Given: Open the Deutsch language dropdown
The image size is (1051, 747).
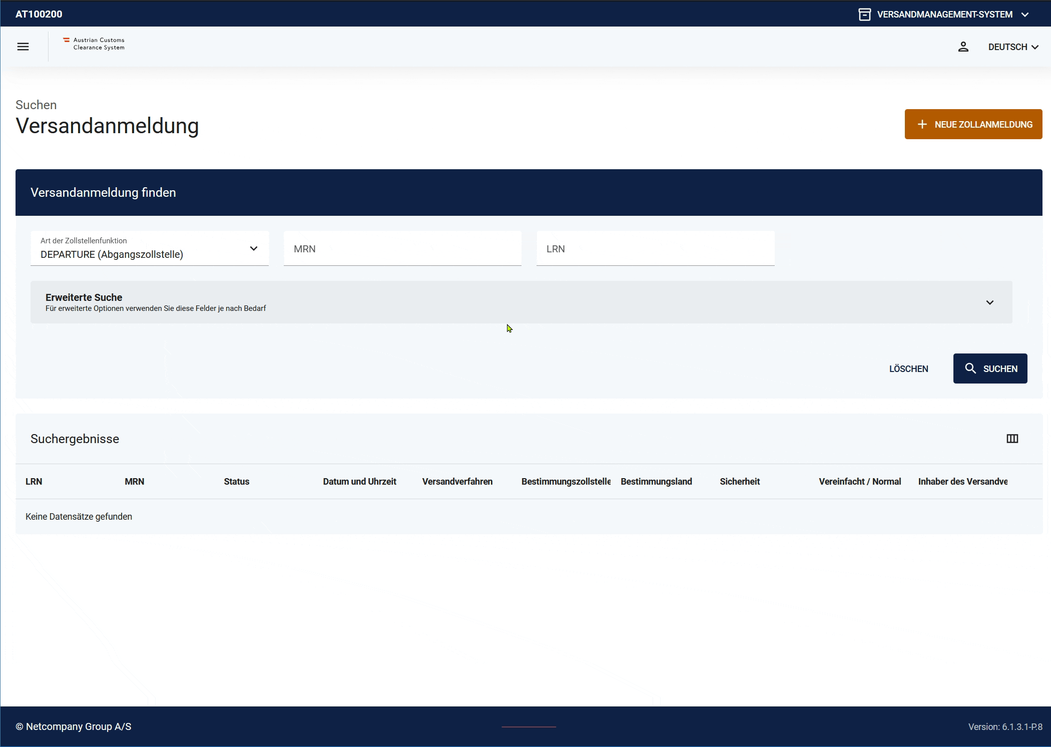Looking at the screenshot, I should click(1013, 47).
